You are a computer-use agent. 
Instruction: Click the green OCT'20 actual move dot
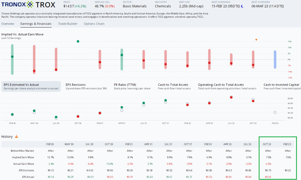click(x=78, y=41)
